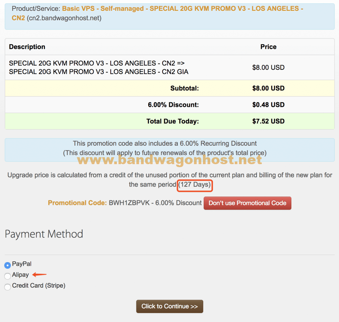Click the "Click to Continue >>" button
Image resolution: width=339 pixels, height=322 pixels.
pos(169,306)
